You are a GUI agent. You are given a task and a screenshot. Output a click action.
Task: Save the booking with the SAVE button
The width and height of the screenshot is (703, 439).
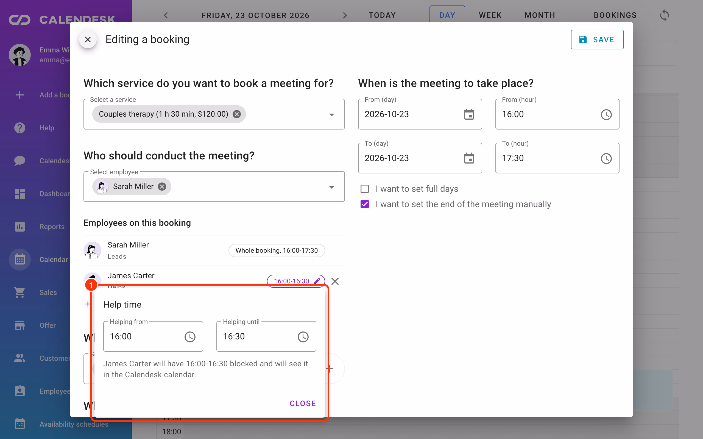[597, 40]
